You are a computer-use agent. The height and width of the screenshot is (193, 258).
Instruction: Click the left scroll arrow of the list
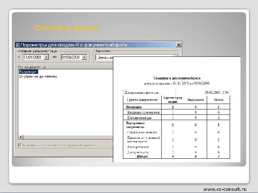21,137
